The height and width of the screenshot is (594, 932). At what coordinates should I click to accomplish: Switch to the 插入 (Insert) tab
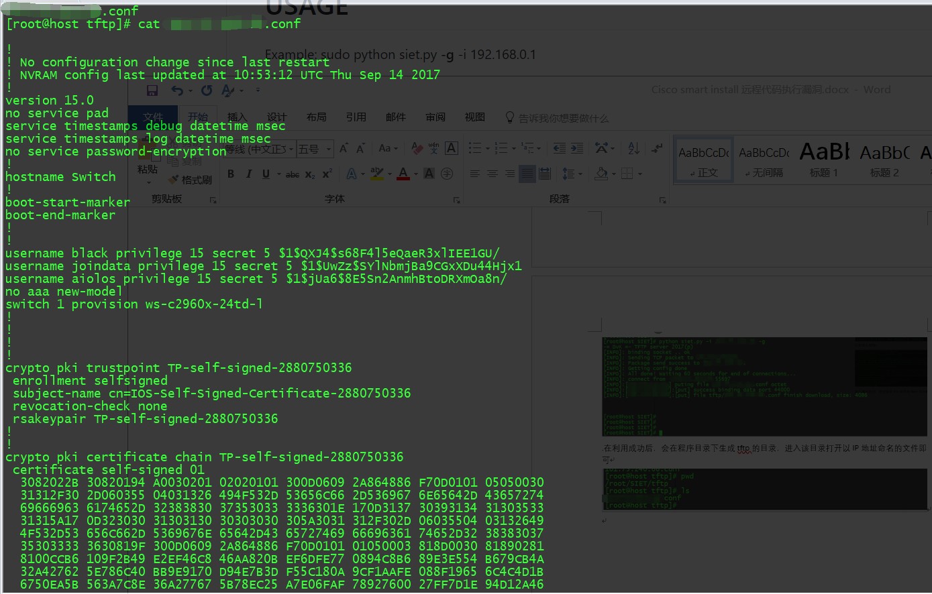point(237,117)
